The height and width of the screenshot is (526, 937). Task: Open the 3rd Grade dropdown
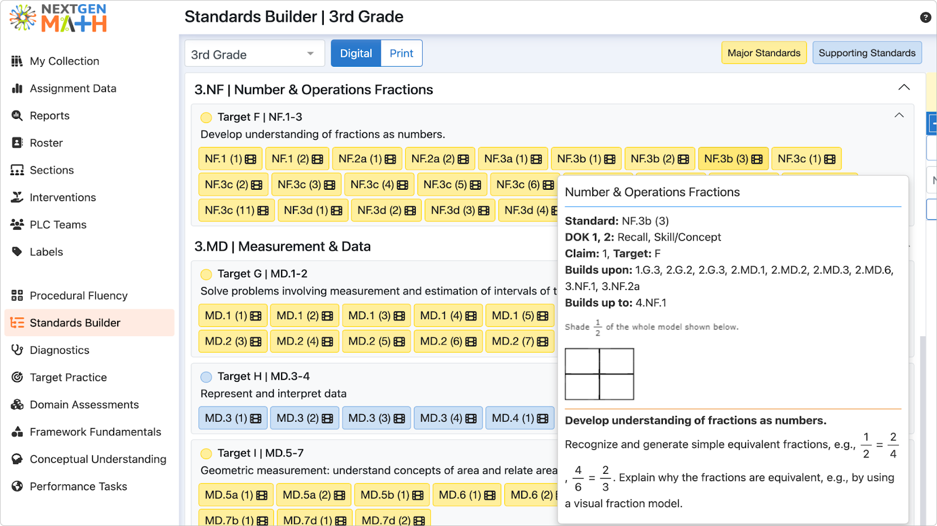coord(255,54)
